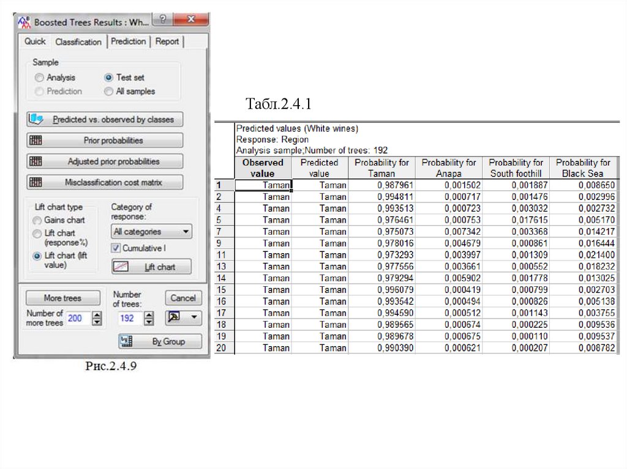The height and width of the screenshot is (469, 627).
Task: Increase Number of trees value
Action: (149, 315)
